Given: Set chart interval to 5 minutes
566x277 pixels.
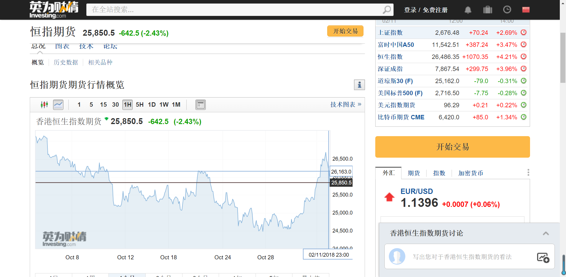Looking at the screenshot, I should [x=91, y=105].
